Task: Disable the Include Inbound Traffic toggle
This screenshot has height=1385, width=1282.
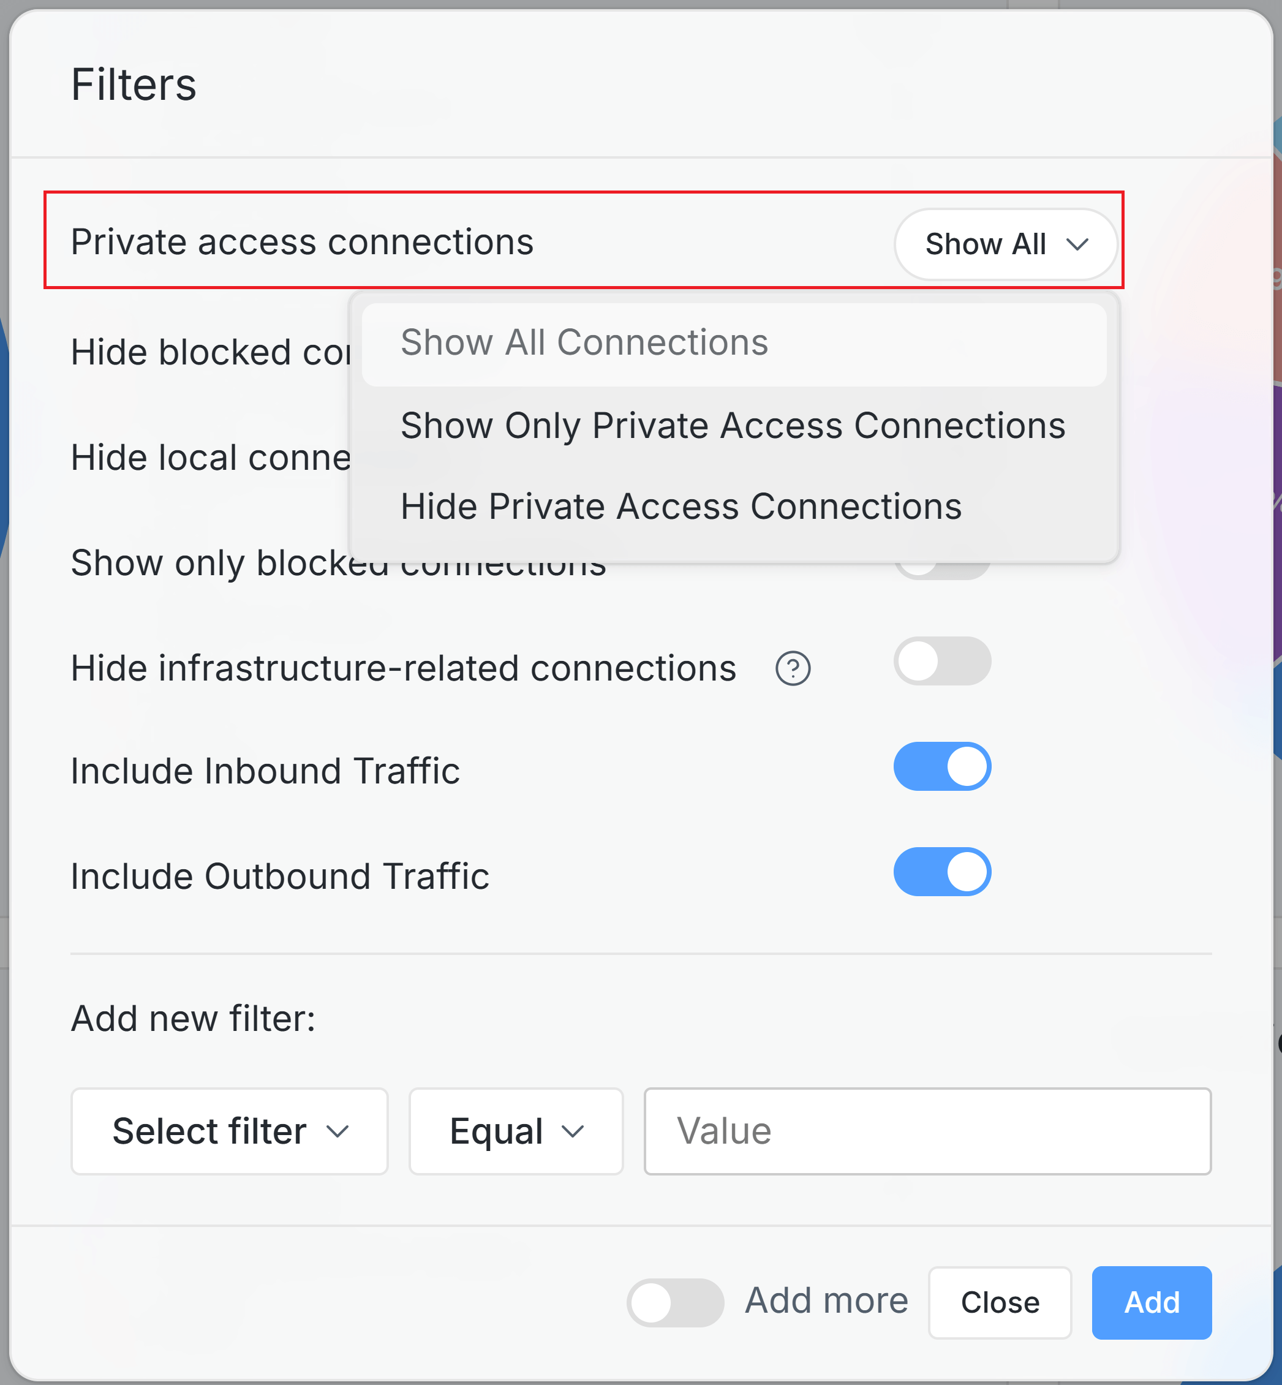Action: click(x=942, y=767)
